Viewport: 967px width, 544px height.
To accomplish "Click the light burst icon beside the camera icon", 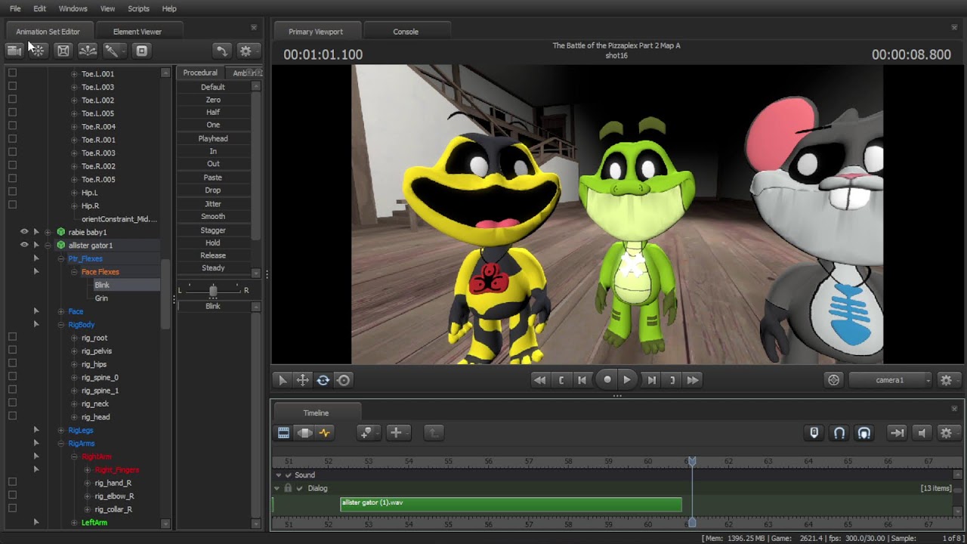I will click(x=37, y=51).
